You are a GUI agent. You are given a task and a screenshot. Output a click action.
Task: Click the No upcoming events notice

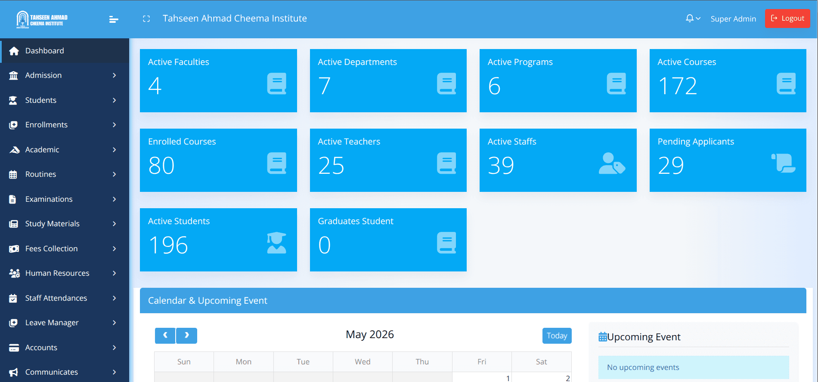[694, 367]
